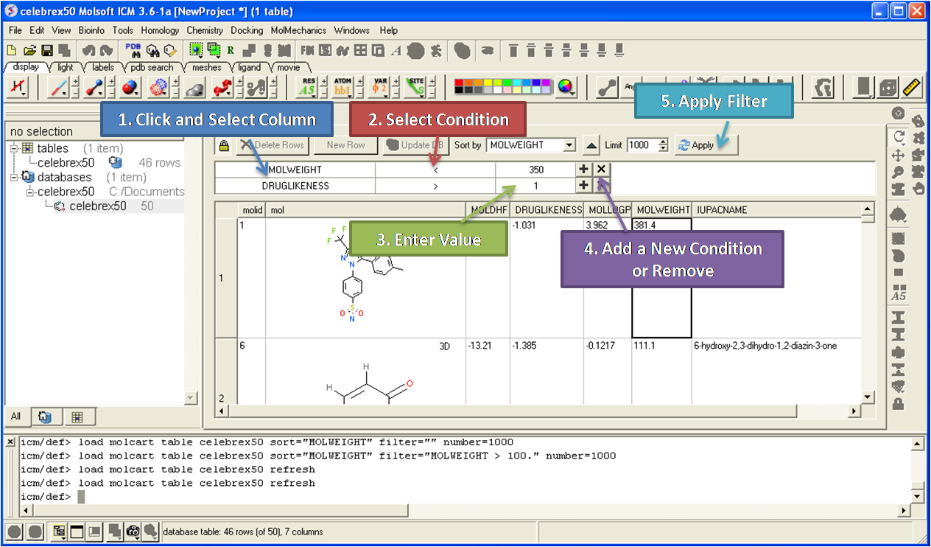Toggle VAR variable labels
This screenshot has width=931, height=547.
[380, 87]
